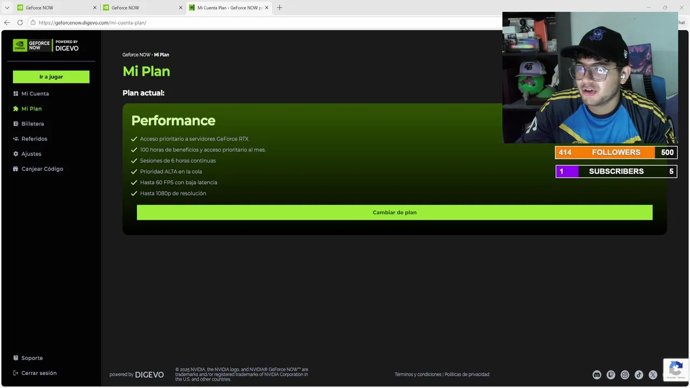
Task: Open Referidos in the sidebar
Action: (34, 139)
